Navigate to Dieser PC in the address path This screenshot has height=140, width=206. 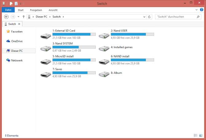41,17
